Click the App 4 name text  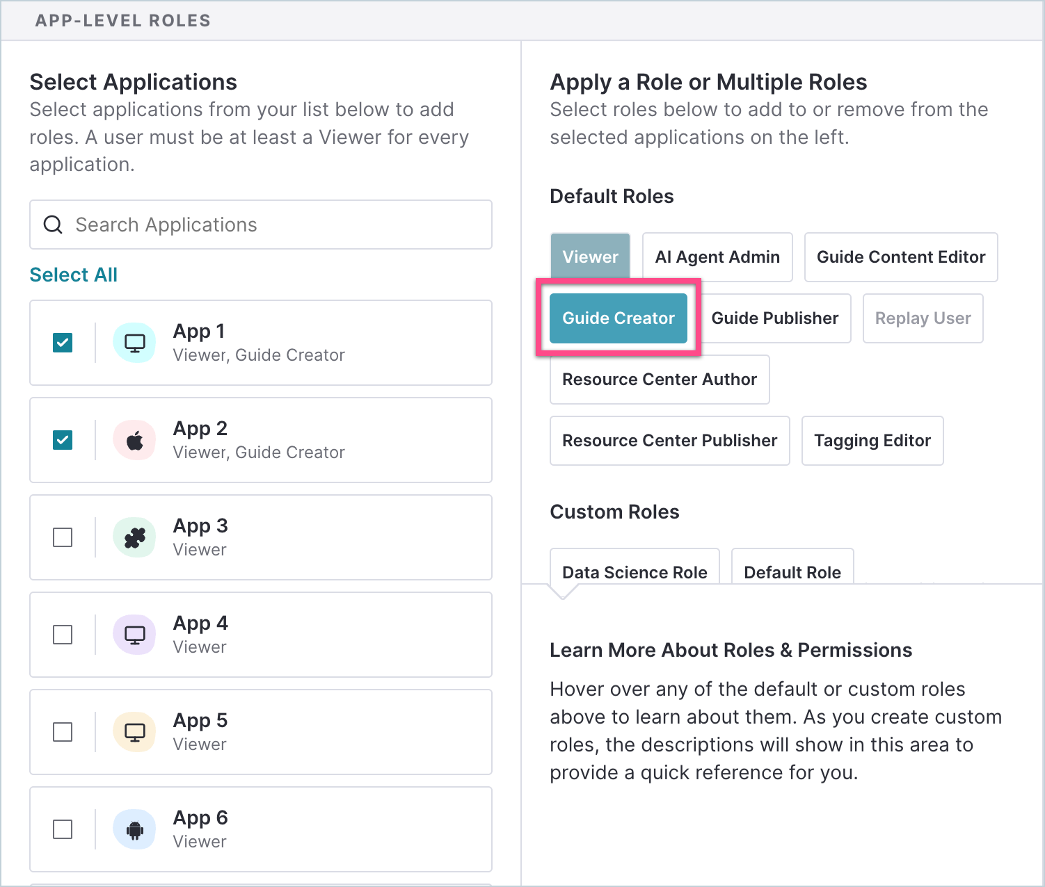point(200,623)
